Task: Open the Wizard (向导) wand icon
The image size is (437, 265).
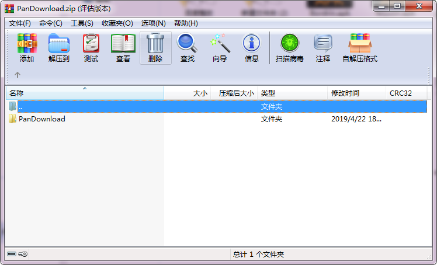Action: tap(220, 43)
